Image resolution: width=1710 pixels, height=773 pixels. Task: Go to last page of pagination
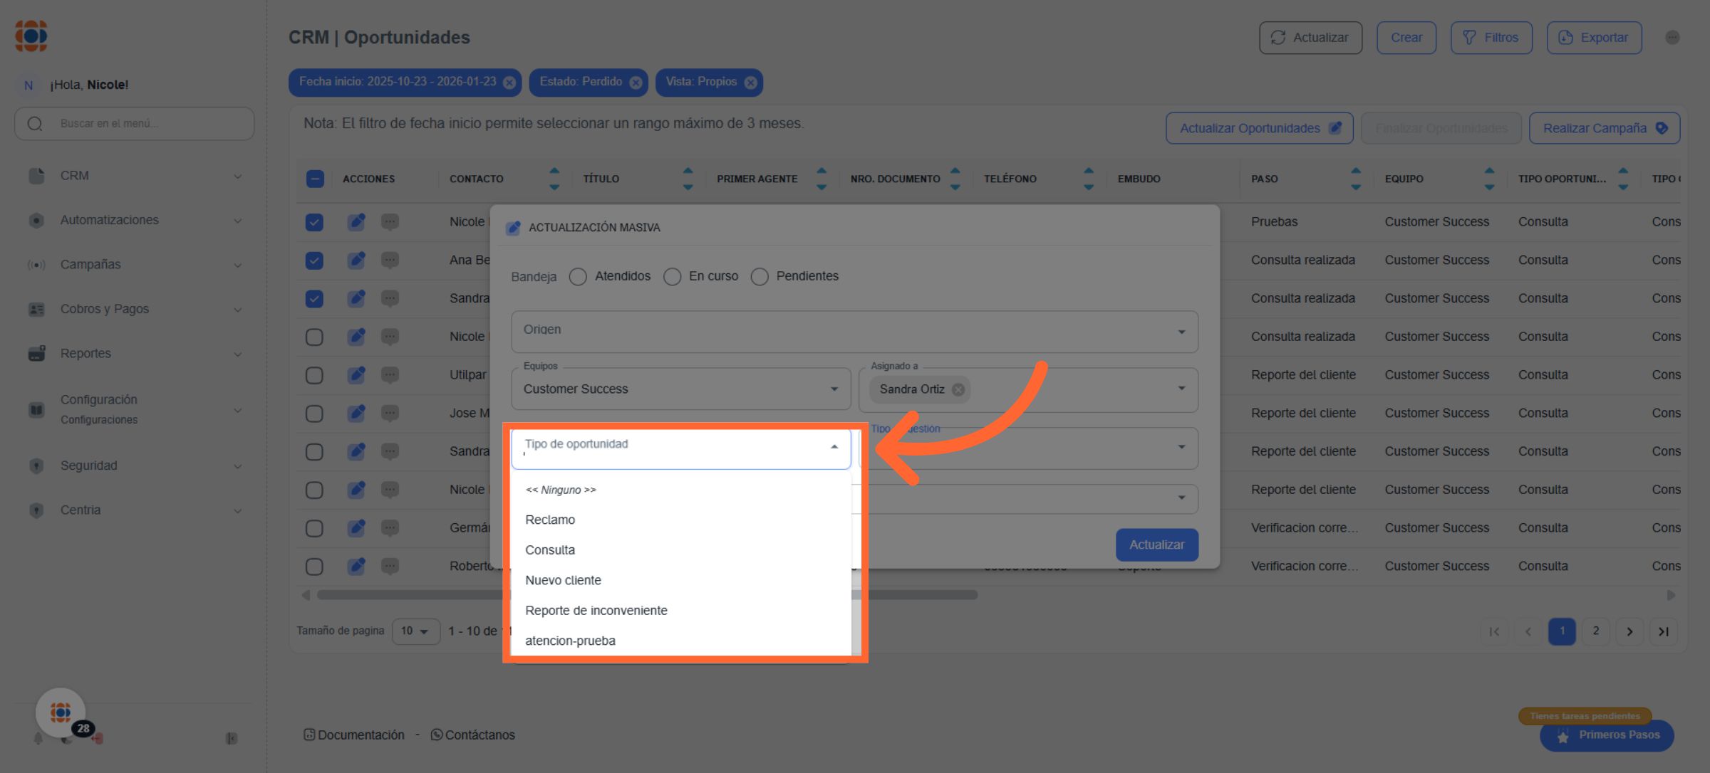click(x=1663, y=631)
